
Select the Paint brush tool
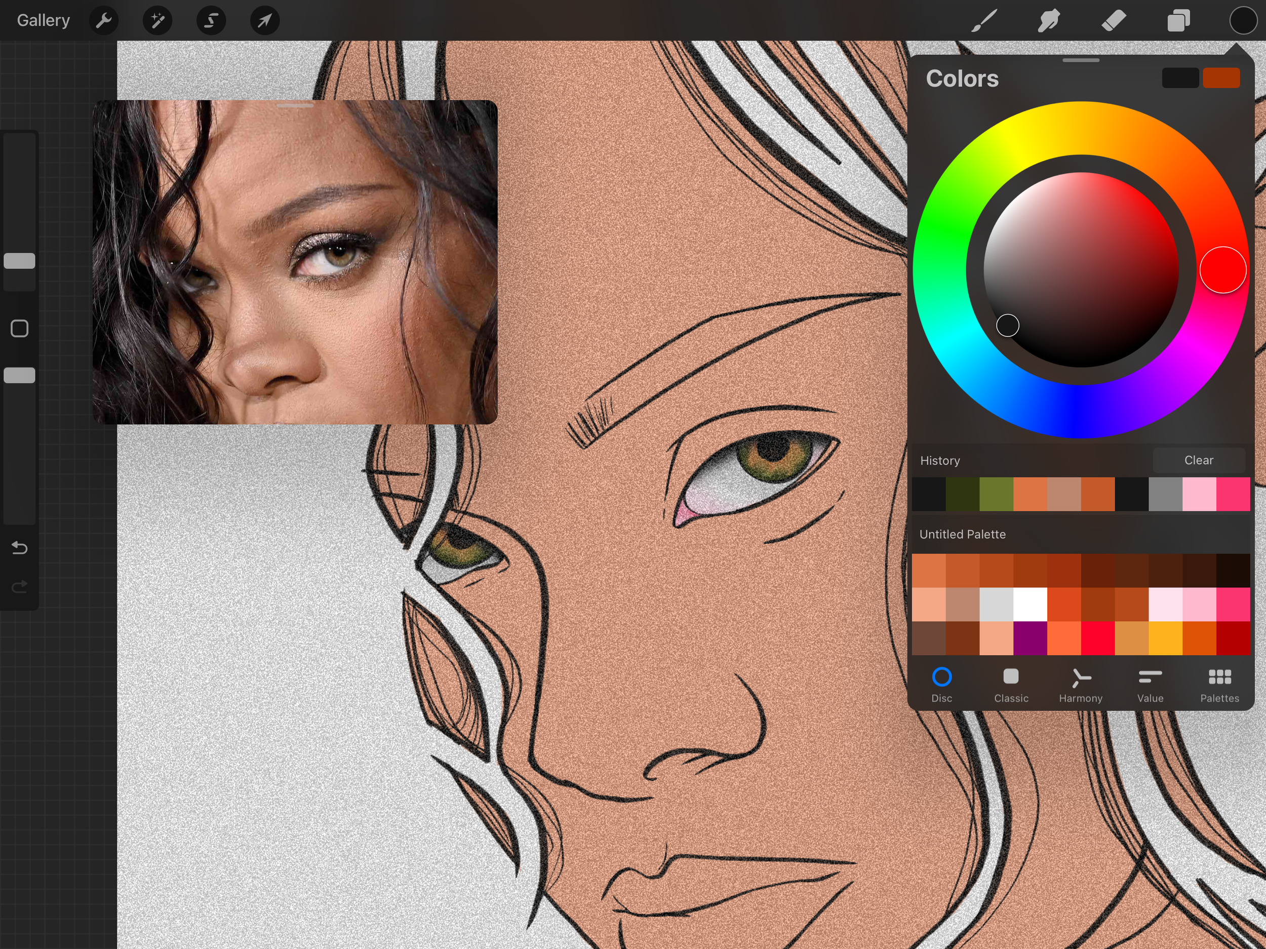click(984, 21)
